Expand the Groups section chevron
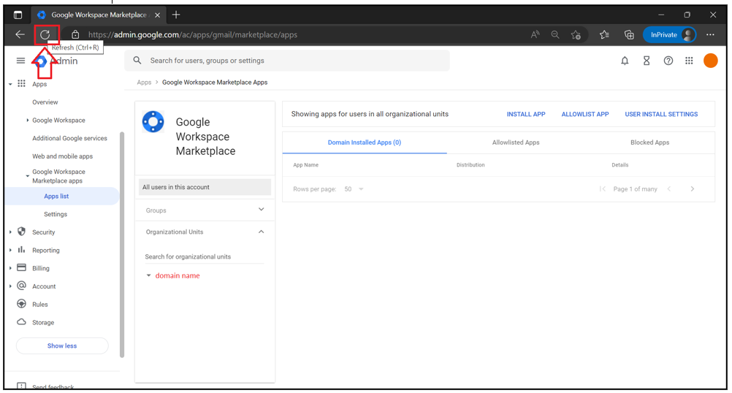The image size is (732, 393). pyautogui.click(x=262, y=210)
